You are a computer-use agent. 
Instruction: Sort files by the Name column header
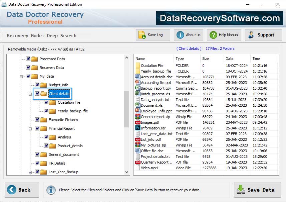pyautogui.click(x=139, y=59)
